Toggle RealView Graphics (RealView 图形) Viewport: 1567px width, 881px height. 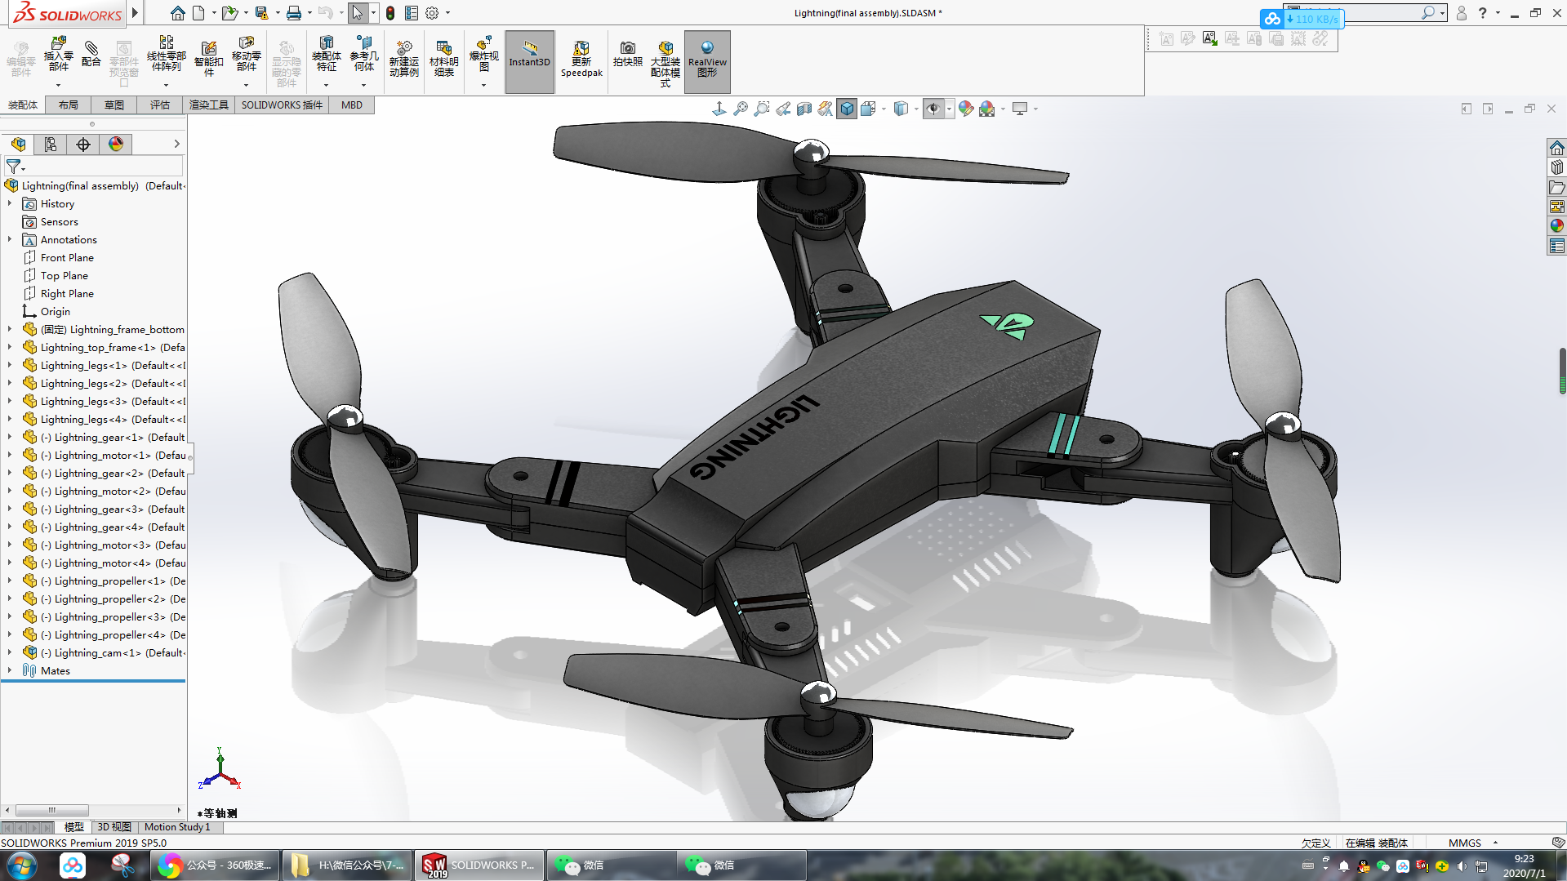tap(707, 61)
